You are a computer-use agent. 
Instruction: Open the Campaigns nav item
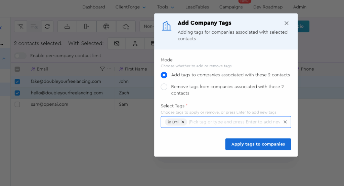[x=231, y=7]
